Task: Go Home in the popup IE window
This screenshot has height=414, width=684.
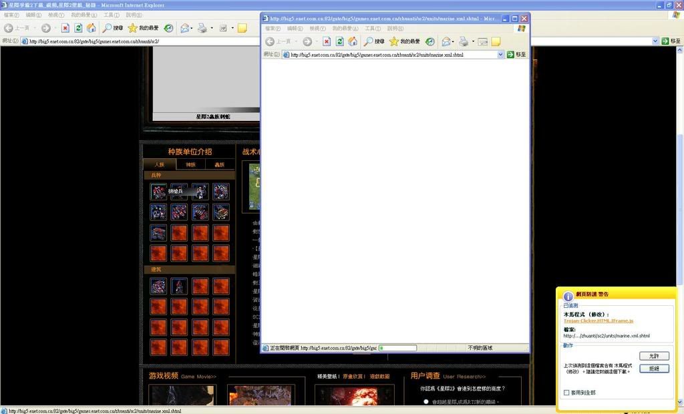Action: (353, 41)
